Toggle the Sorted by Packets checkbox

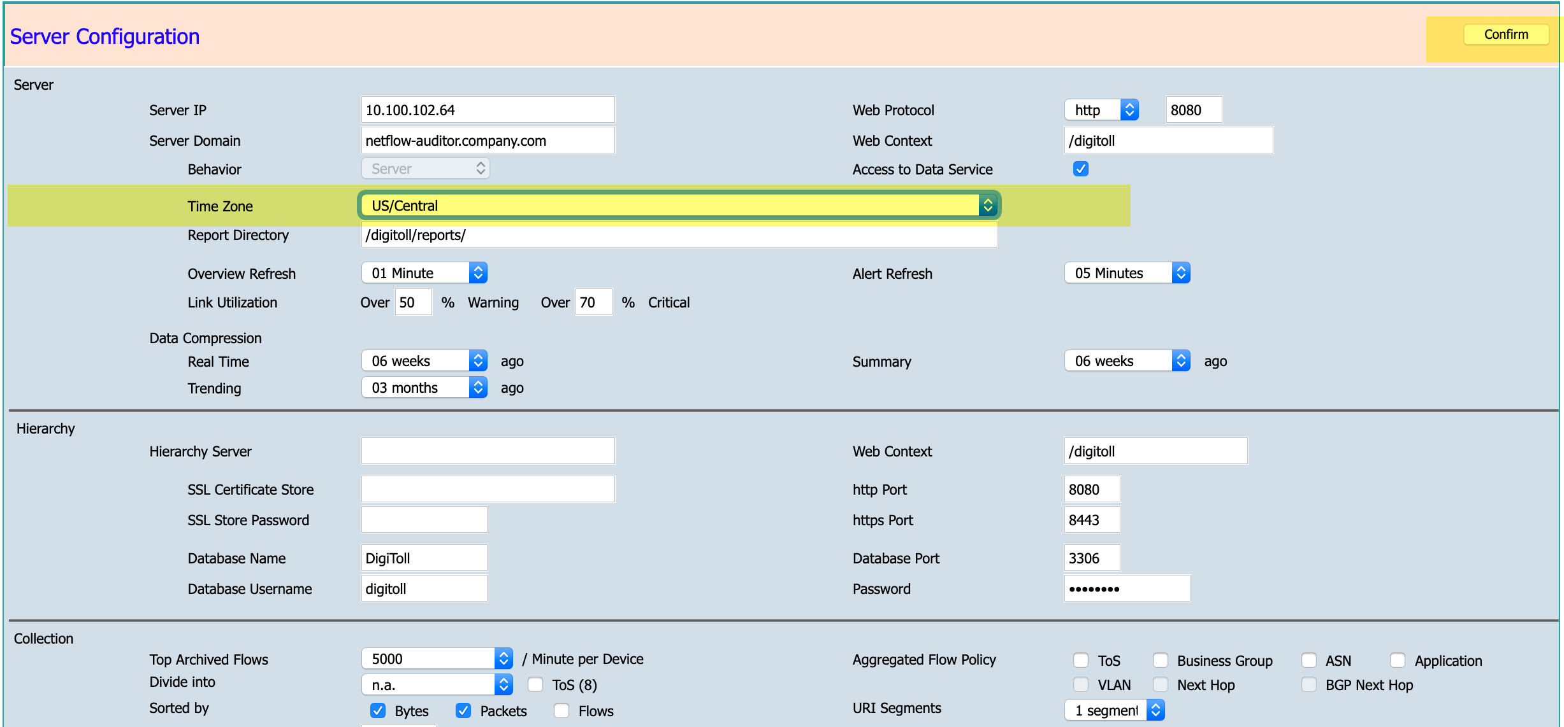pyautogui.click(x=463, y=710)
